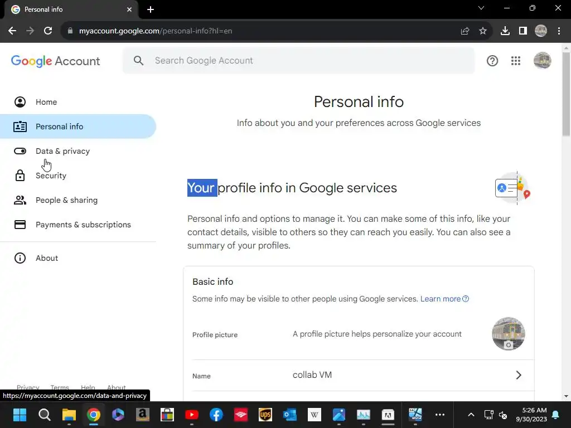Open the Google apps grid
Image resolution: width=571 pixels, height=428 pixels.
pyautogui.click(x=516, y=61)
